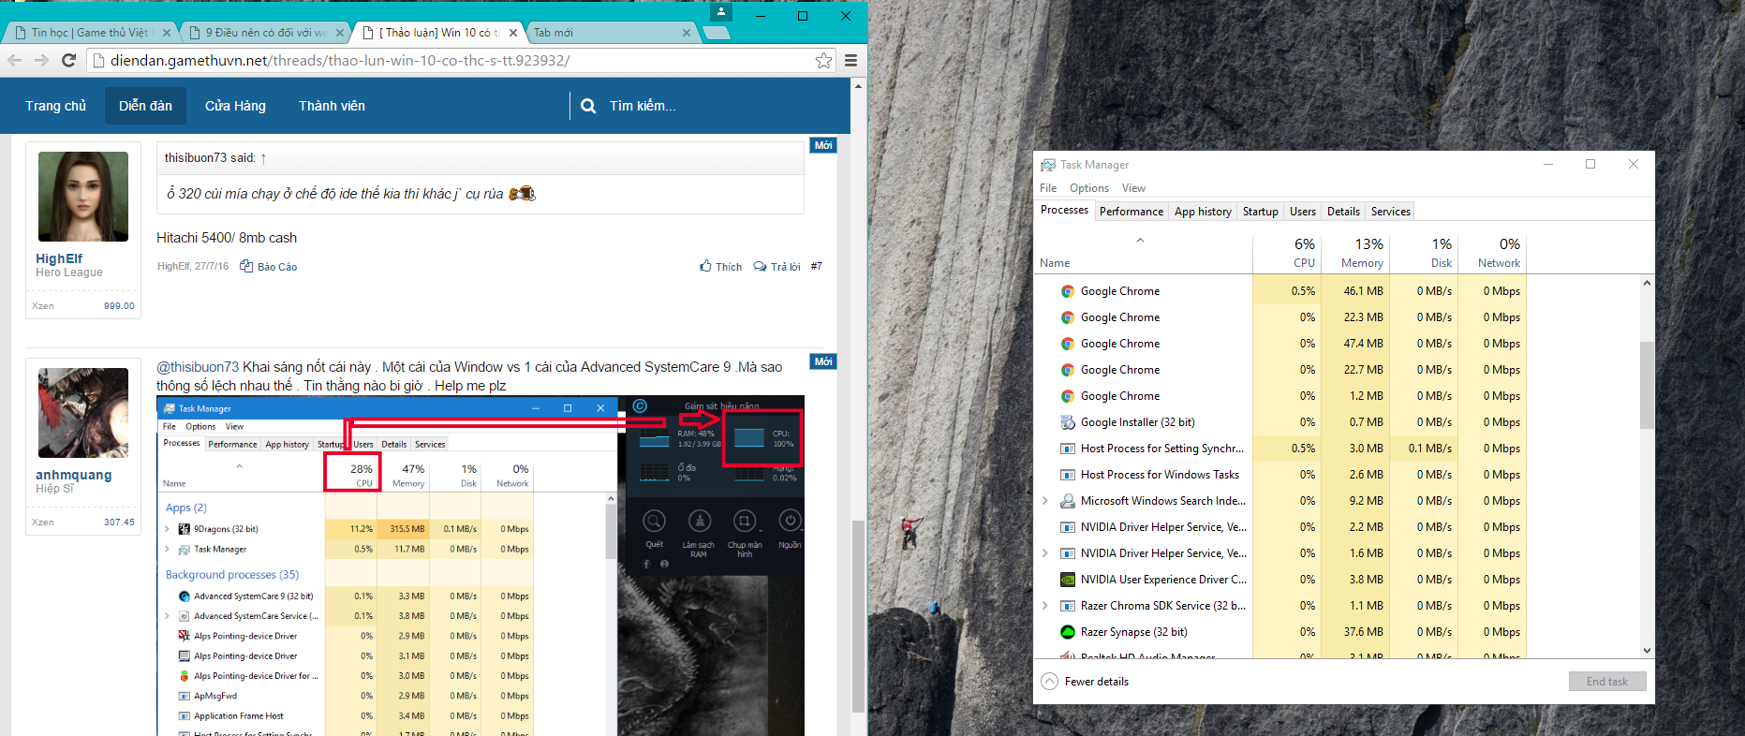Viewport: 1745px width, 736px height.
Task: Sort processes by Disk column
Action: click(1424, 253)
